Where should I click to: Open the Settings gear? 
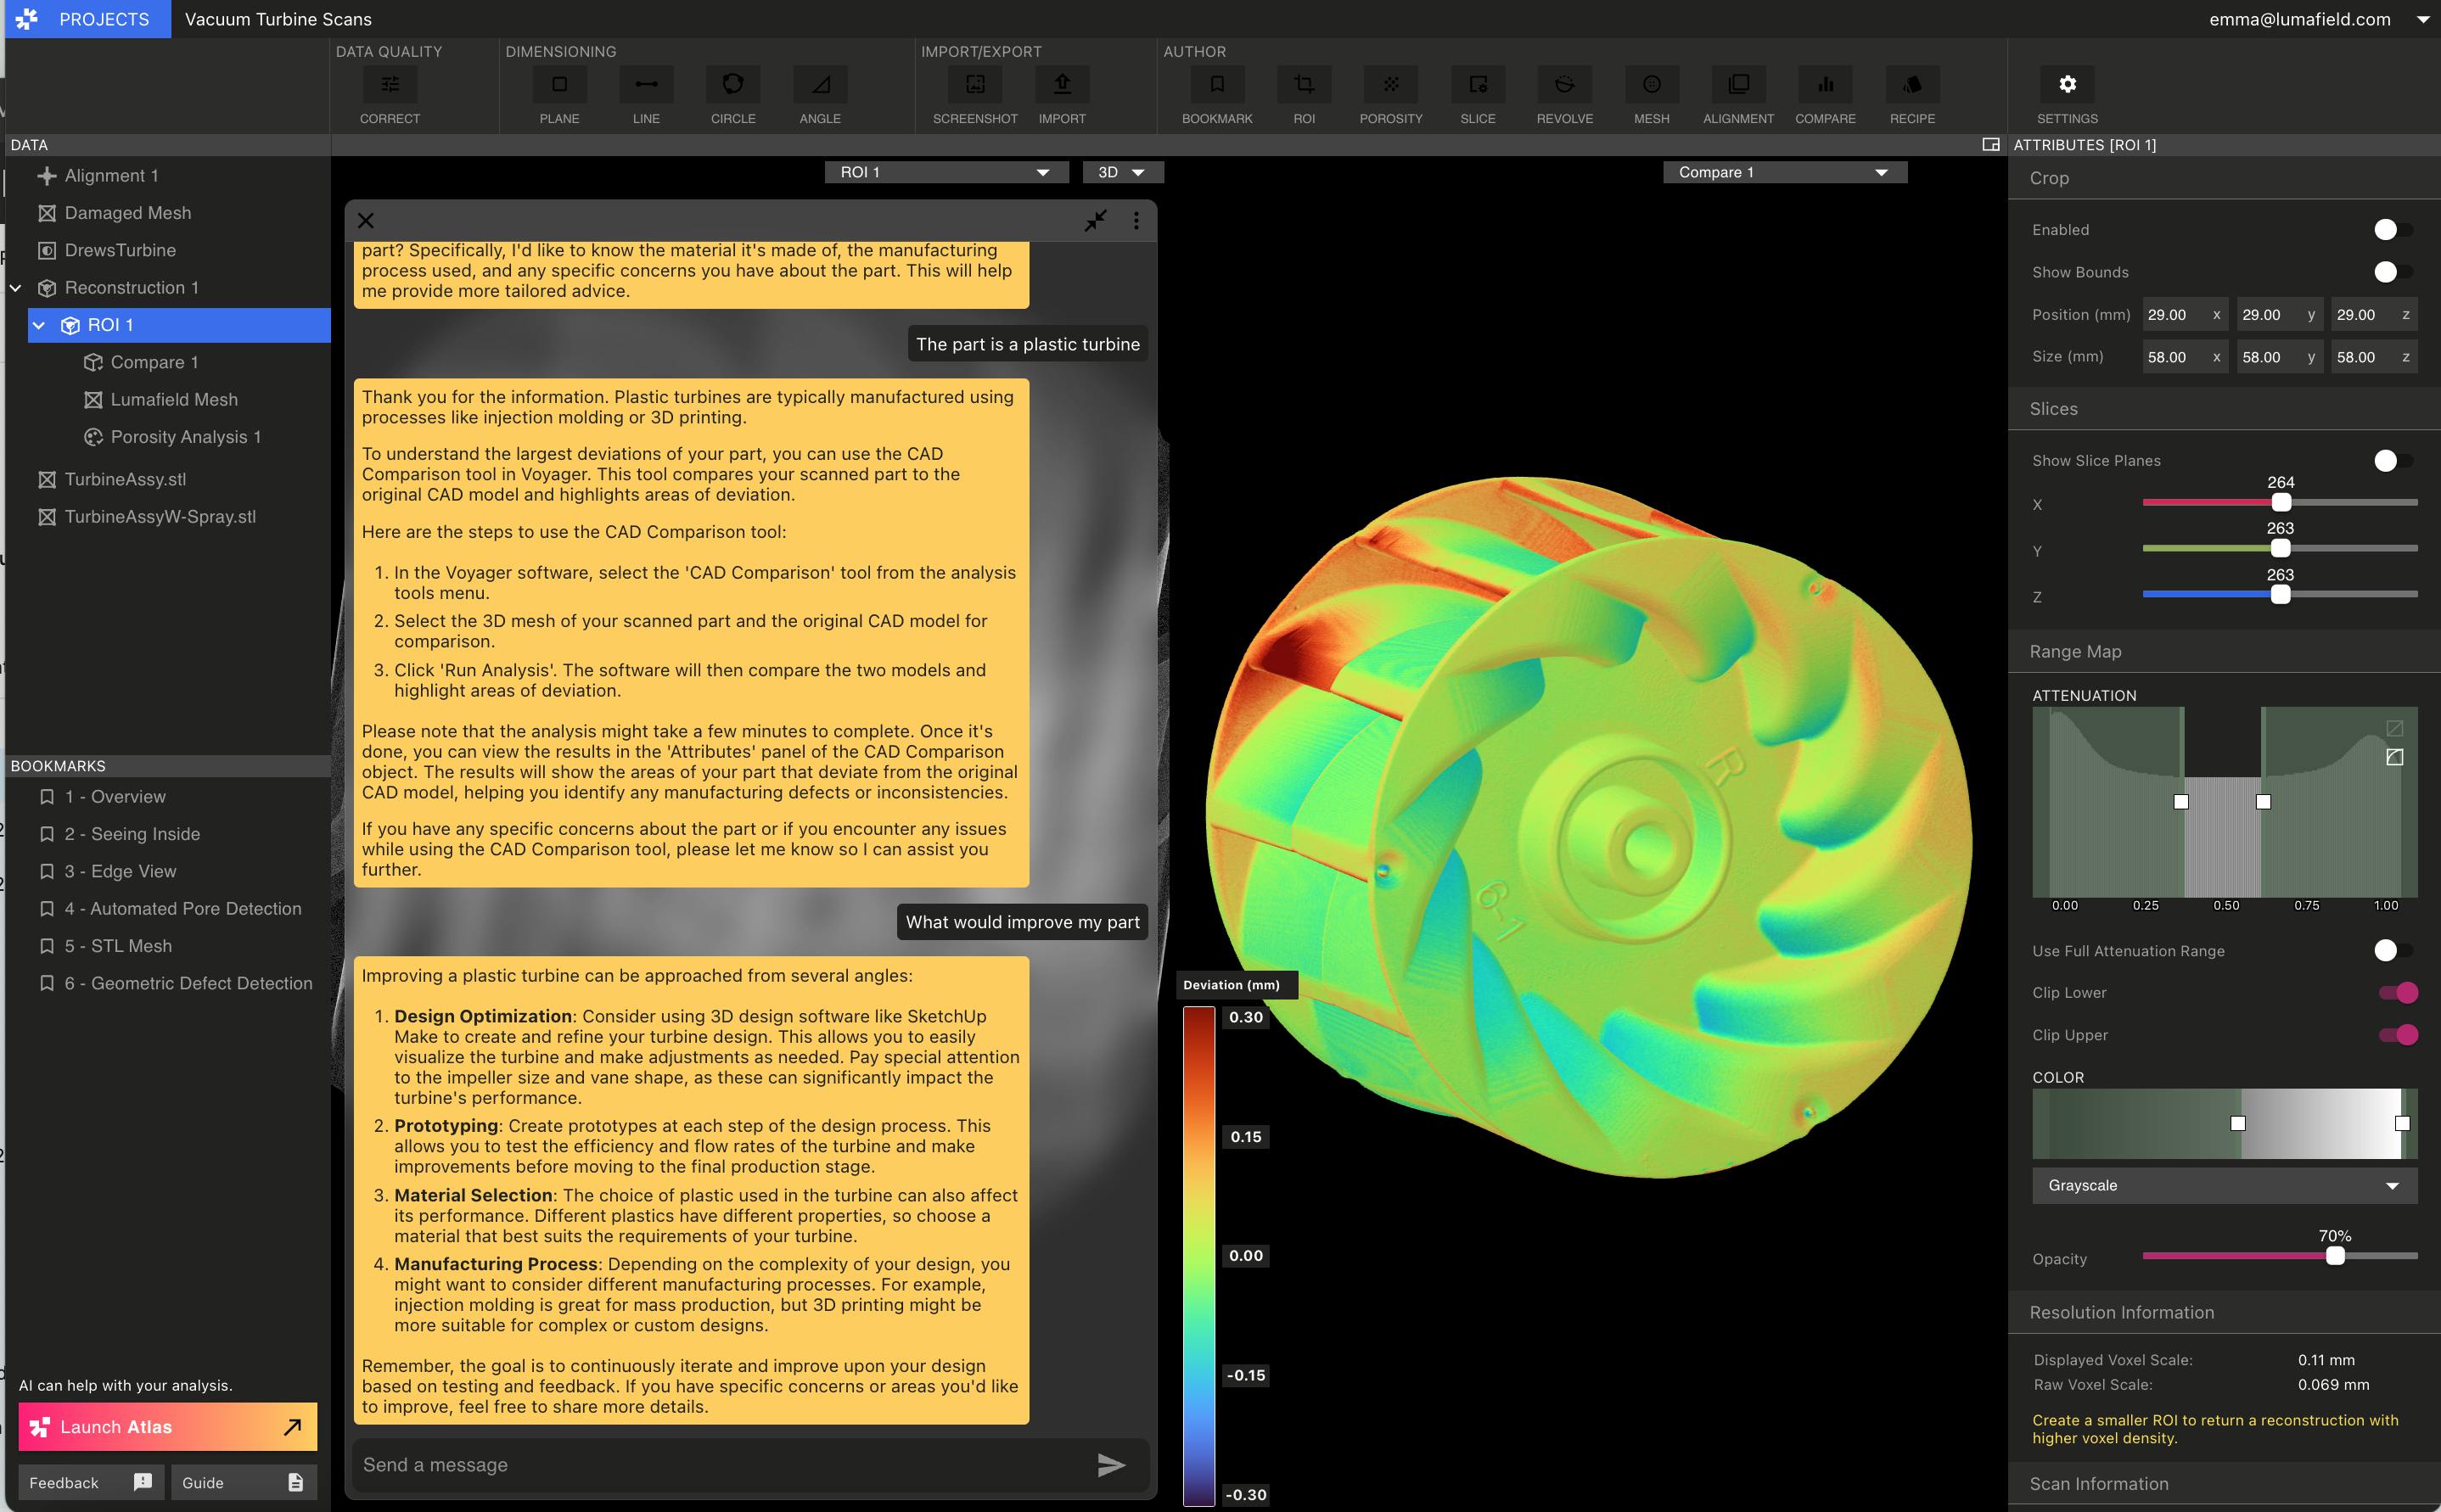click(x=2067, y=85)
